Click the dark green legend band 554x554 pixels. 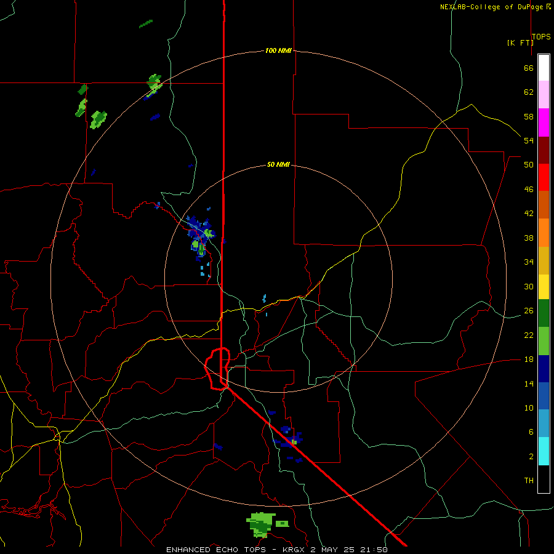(x=544, y=313)
